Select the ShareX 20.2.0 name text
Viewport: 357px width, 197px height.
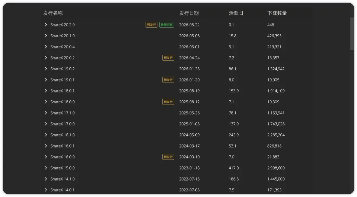pos(62,25)
